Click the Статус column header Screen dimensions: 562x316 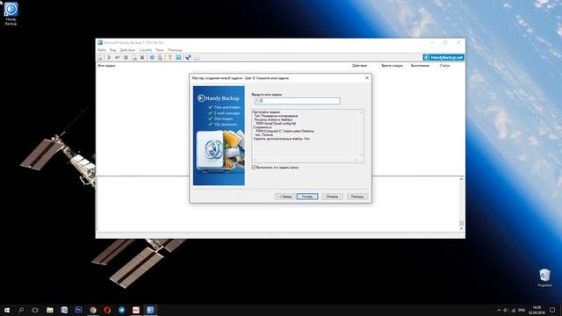pos(445,66)
